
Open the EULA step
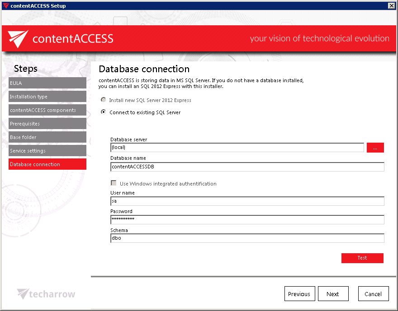(x=47, y=83)
